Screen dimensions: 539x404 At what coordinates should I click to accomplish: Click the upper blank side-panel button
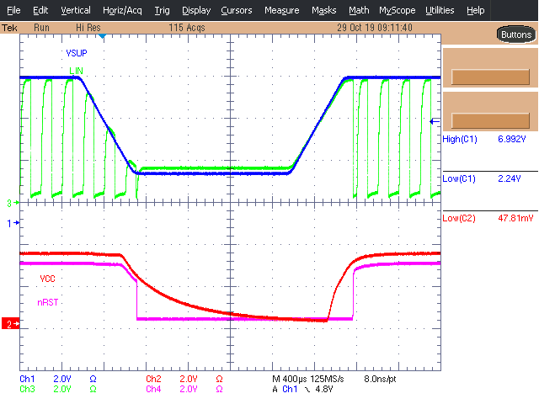(490, 77)
